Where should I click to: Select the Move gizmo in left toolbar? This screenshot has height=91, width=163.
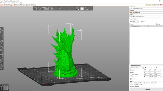1,31
